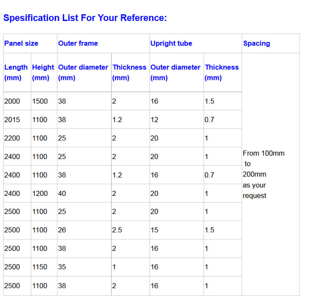
Task: Select frame diameter 38 in the 2400 row
Action: 62,175
